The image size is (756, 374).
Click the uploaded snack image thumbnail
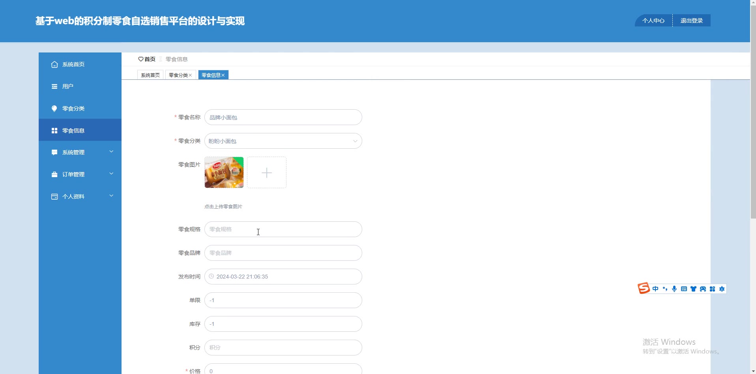pos(224,172)
